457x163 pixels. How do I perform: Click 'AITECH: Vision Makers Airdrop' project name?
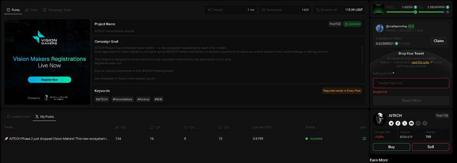tap(114, 31)
